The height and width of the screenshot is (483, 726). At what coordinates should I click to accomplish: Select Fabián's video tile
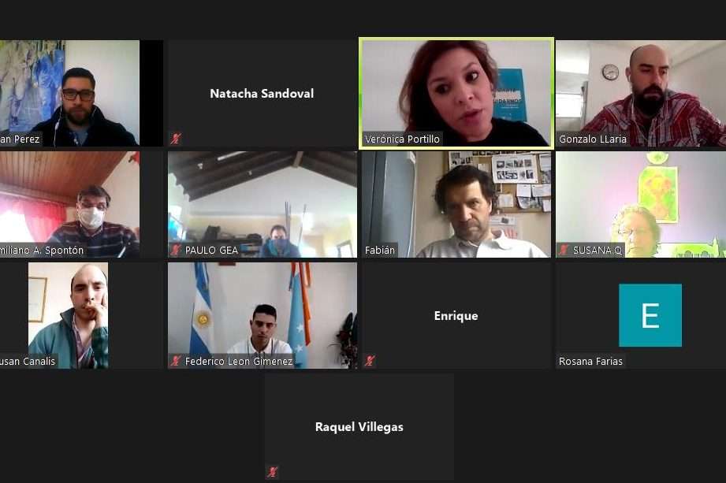coord(456,205)
